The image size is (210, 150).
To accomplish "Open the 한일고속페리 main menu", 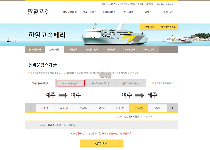I will pyautogui.click(x=70, y=12).
